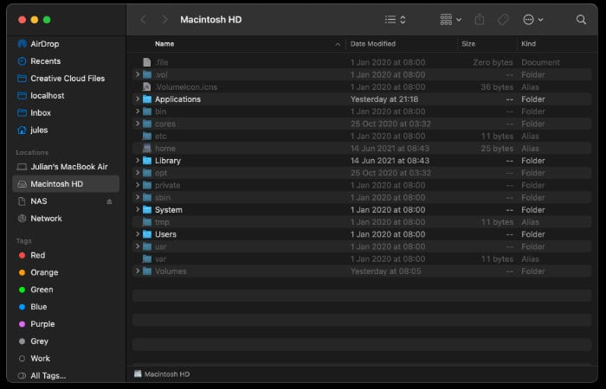
Task: Expand the System folder
Action: pos(137,209)
